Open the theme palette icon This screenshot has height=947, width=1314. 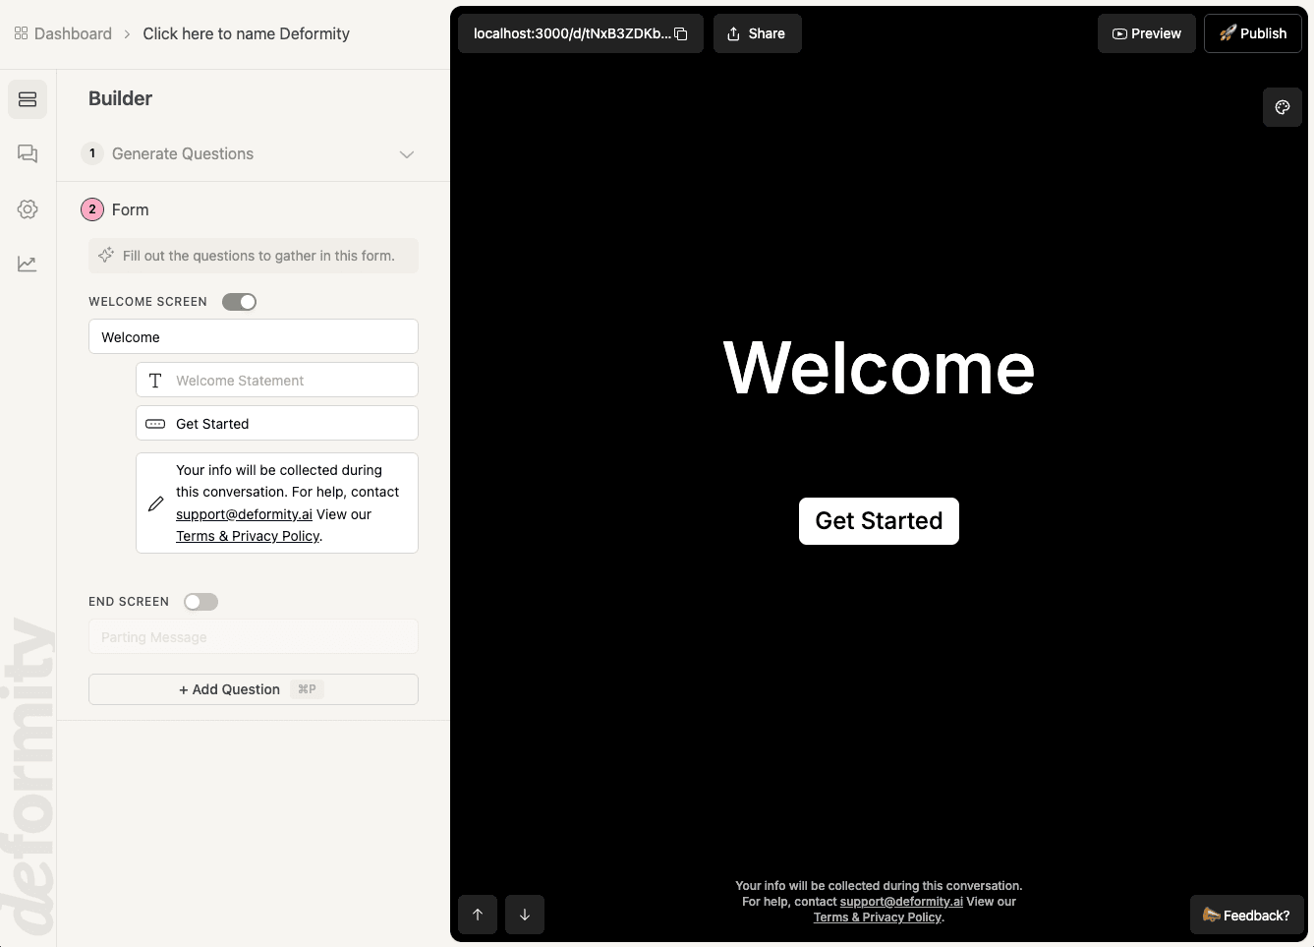(x=1282, y=107)
